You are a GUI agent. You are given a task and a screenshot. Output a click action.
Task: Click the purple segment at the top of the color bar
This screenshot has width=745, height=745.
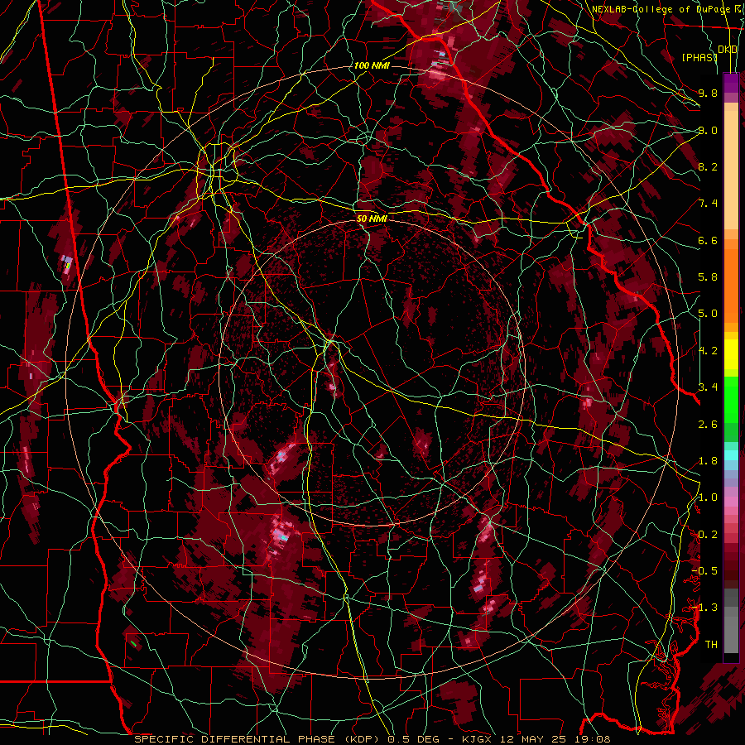731,83
